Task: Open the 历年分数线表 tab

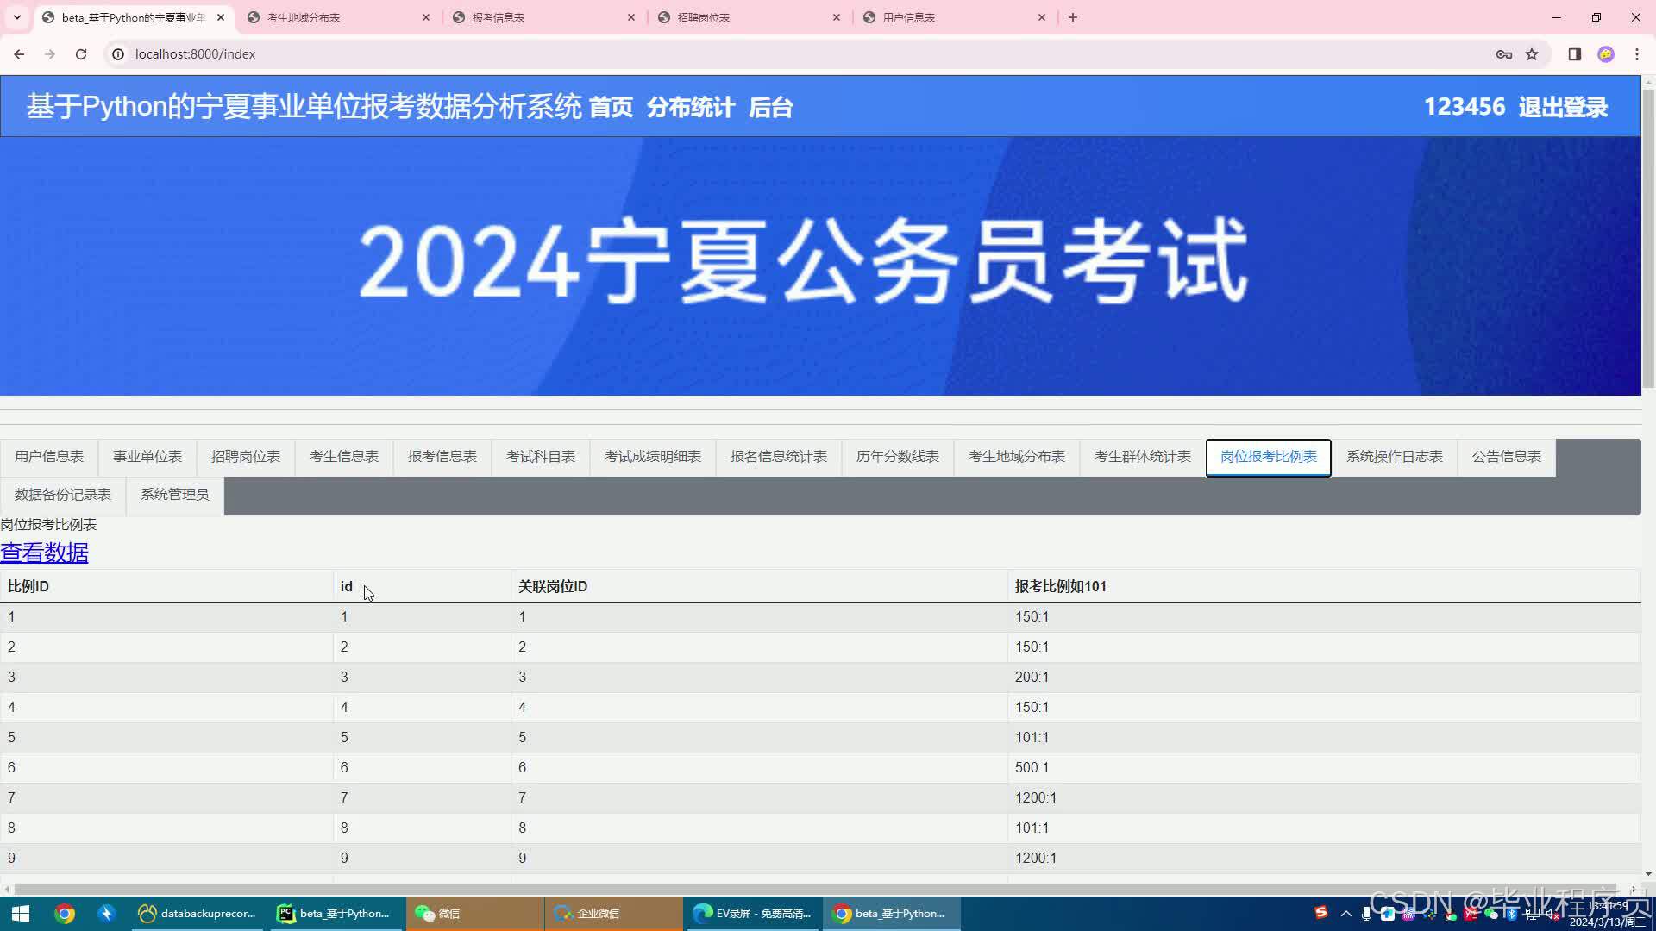Action: [x=897, y=457]
